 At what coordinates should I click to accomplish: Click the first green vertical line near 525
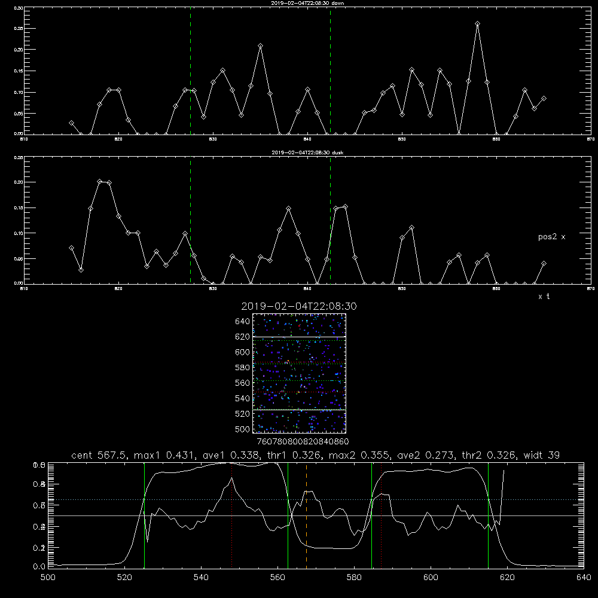(x=144, y=515)
